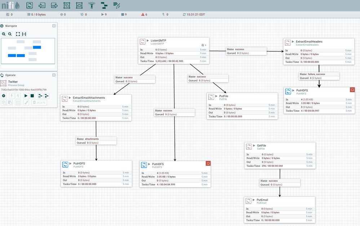
Task: Select the Processor icon in the top toolbar
Action: [30, 5]
